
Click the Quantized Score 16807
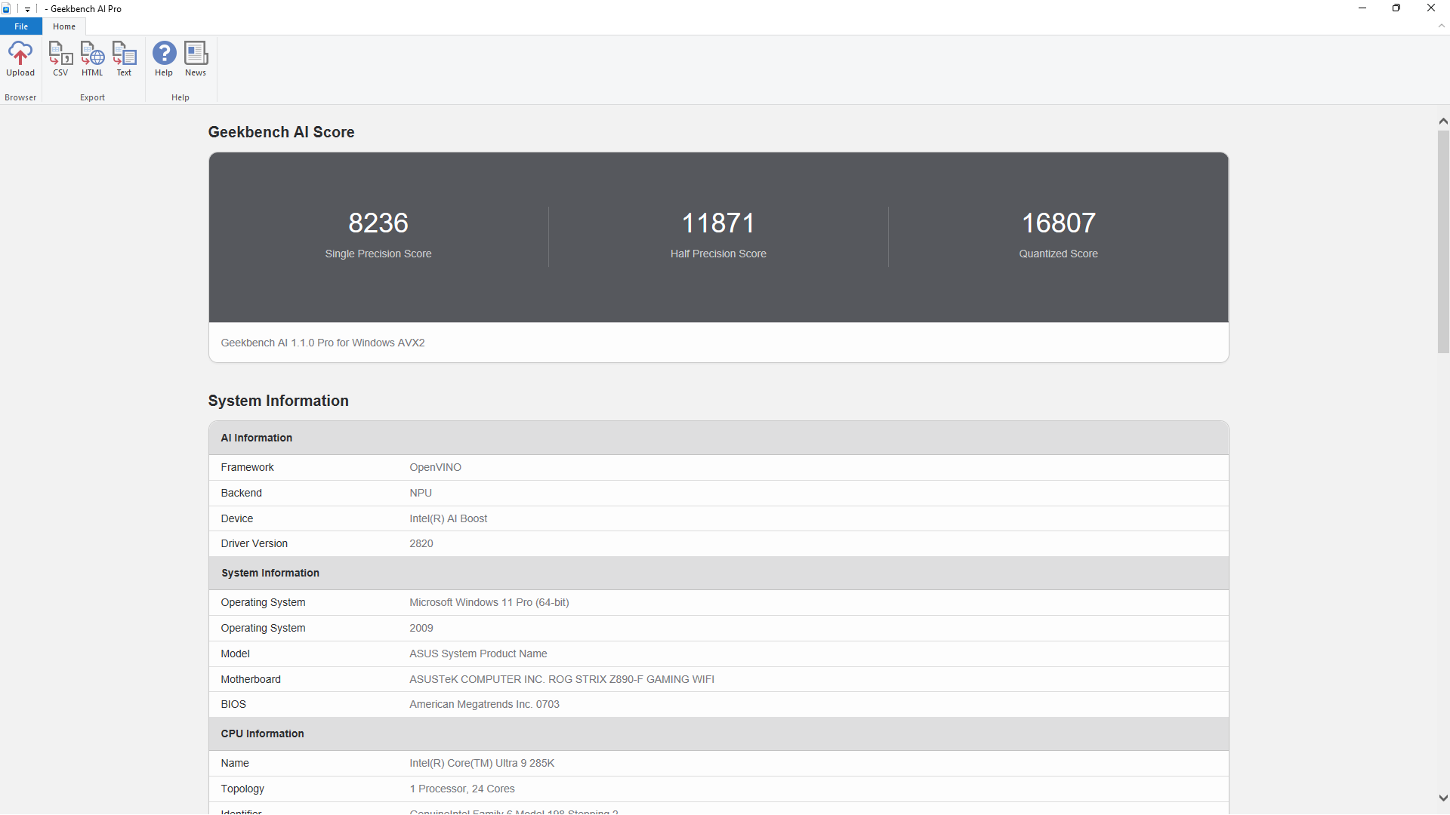click(x=1058, y=223)
